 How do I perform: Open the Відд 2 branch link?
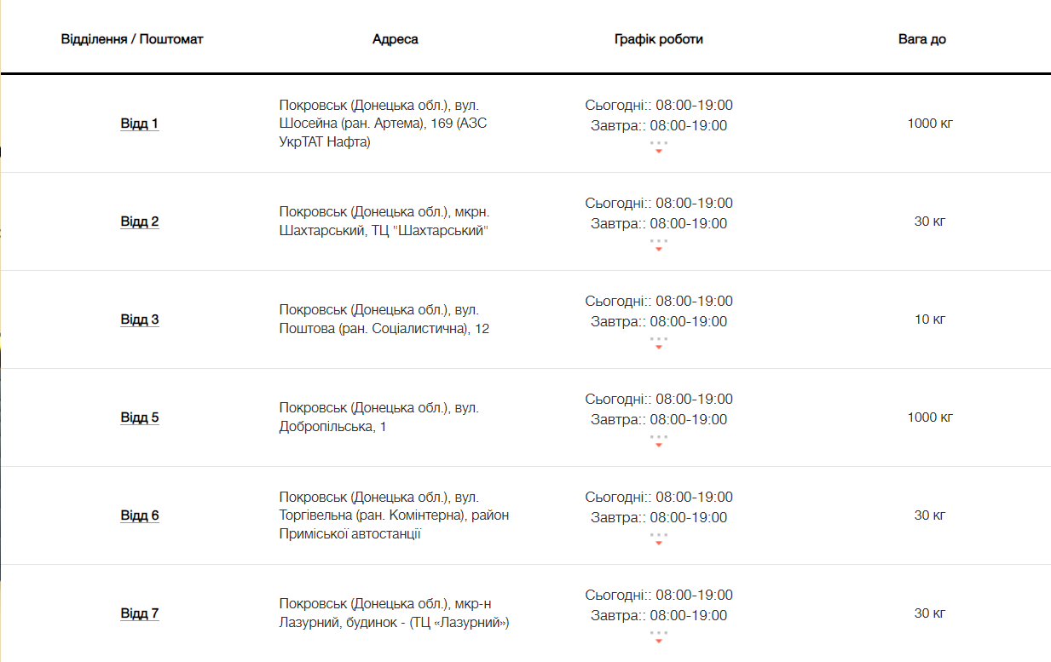[x=139, y=222]
